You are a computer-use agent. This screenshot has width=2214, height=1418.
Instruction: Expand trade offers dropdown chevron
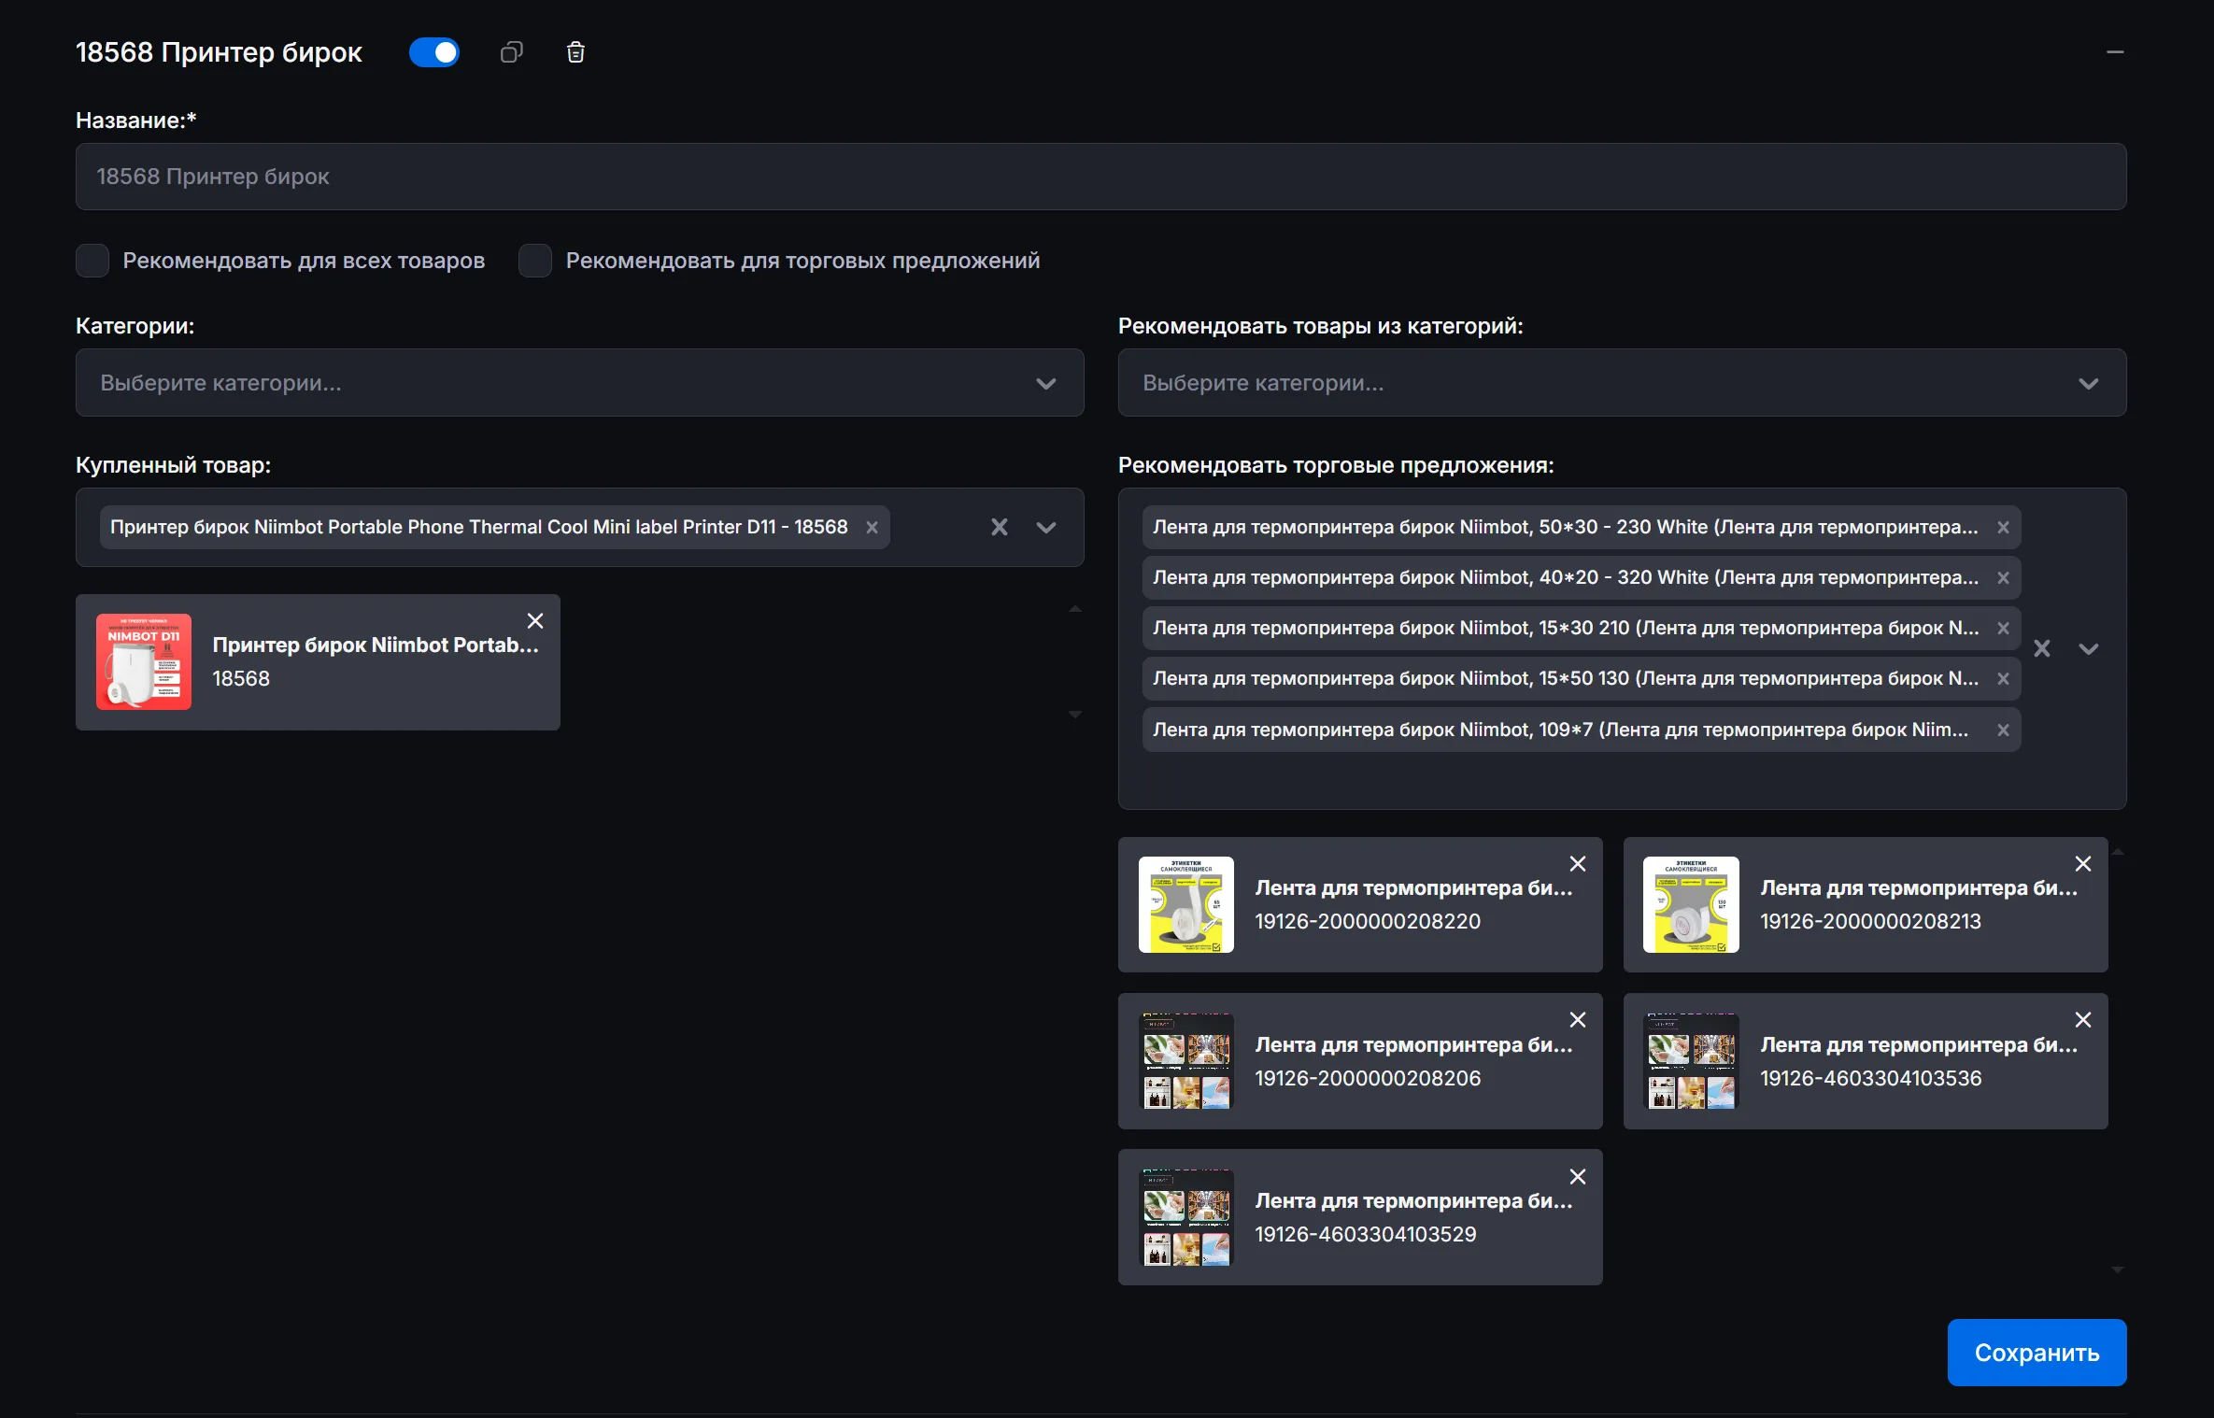[2089, 648]
